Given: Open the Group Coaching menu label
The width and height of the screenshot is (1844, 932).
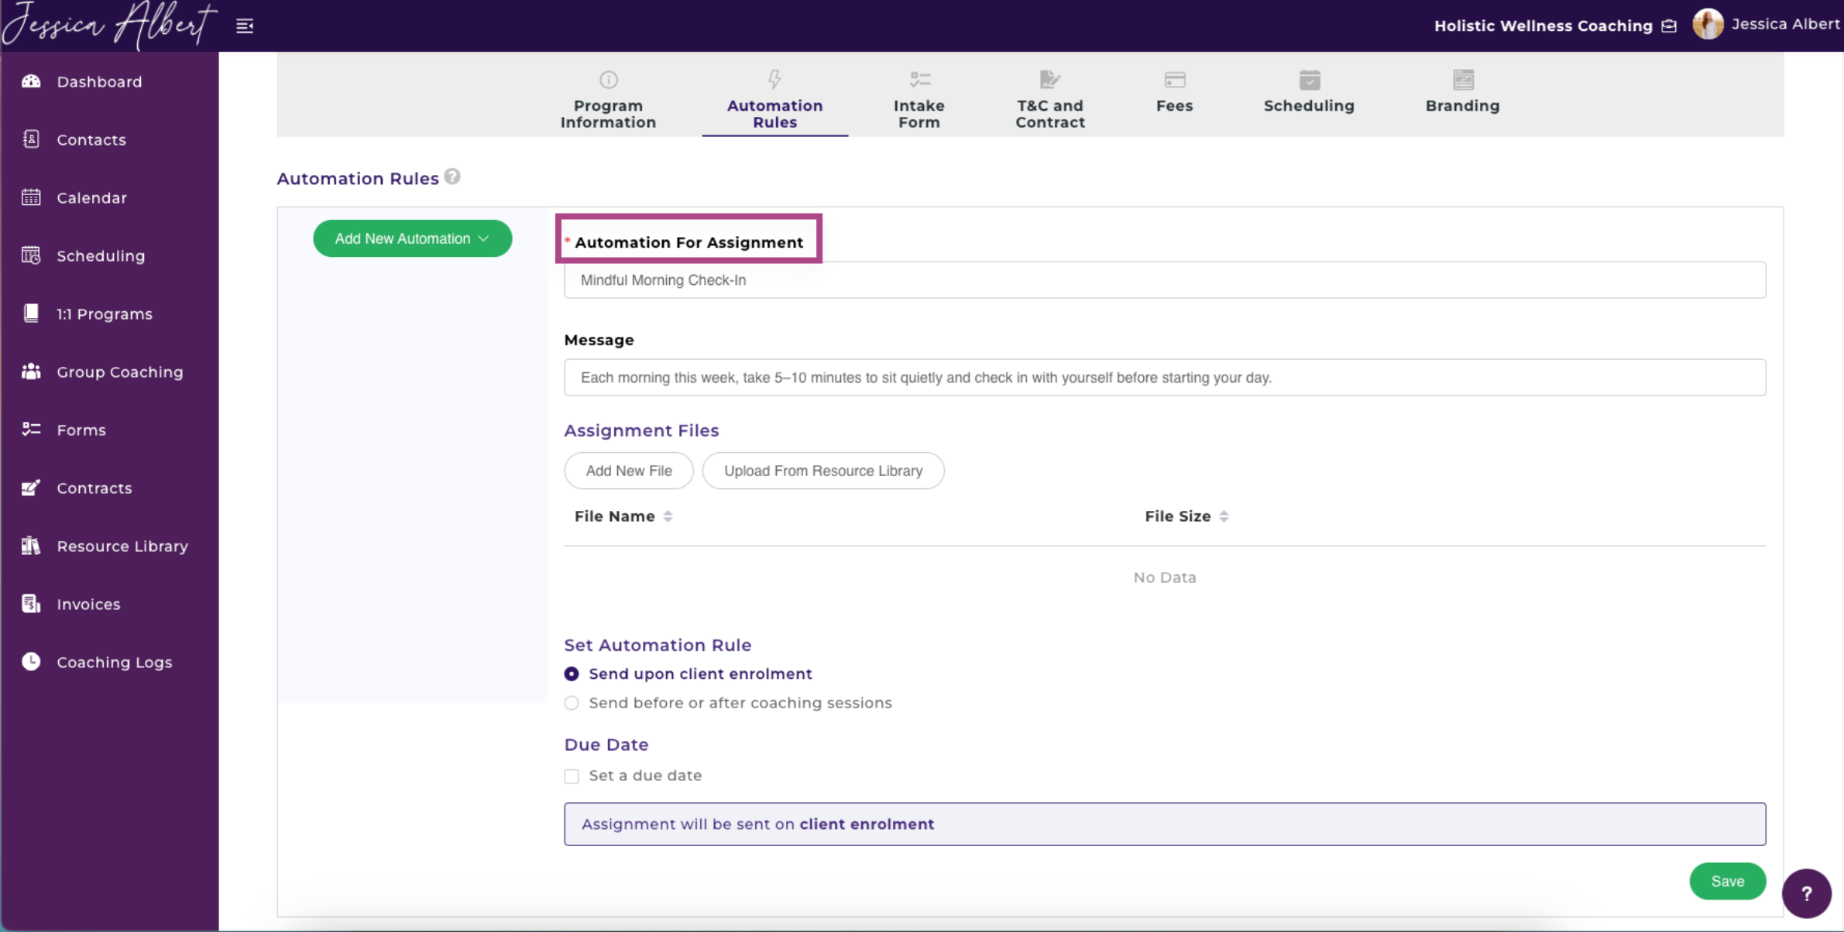Looking at the screenshot, I should point(120,372).
